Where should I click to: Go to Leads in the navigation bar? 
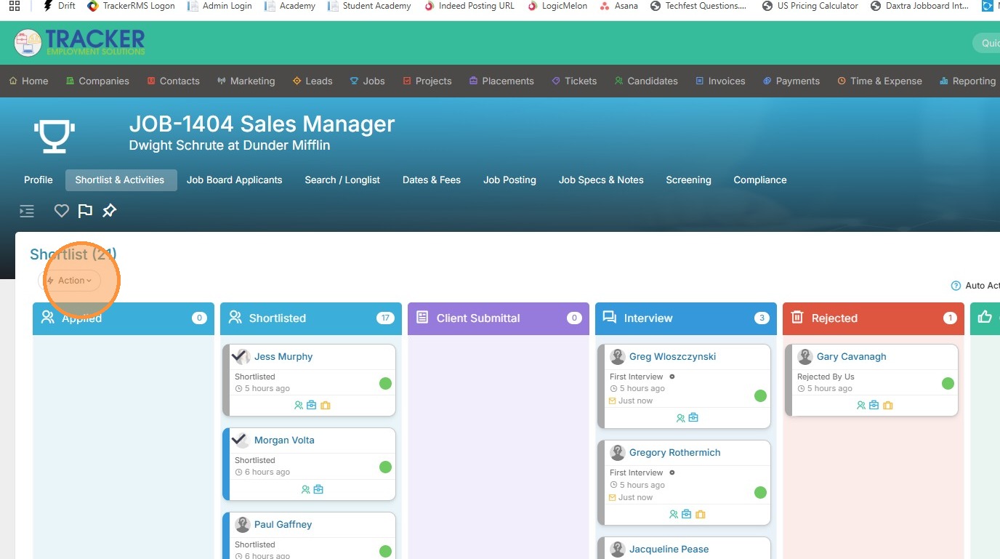[312, 81]
